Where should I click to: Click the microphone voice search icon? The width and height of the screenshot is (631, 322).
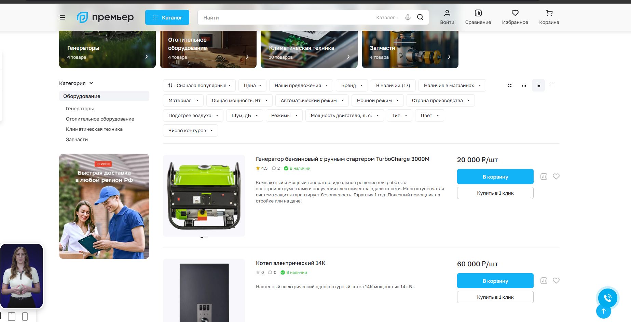[x=408, y=17]
